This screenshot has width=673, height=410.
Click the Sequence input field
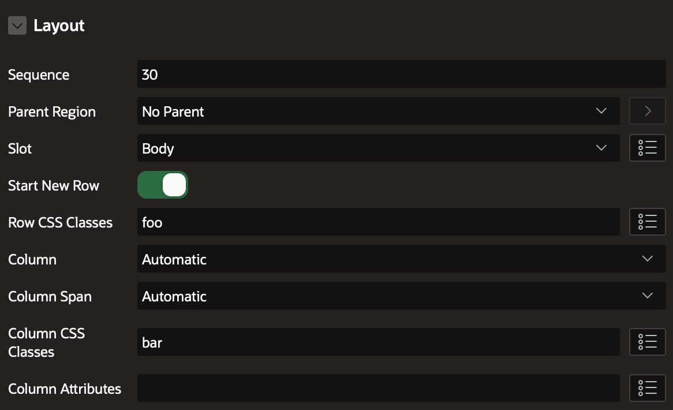pos(401,74)
